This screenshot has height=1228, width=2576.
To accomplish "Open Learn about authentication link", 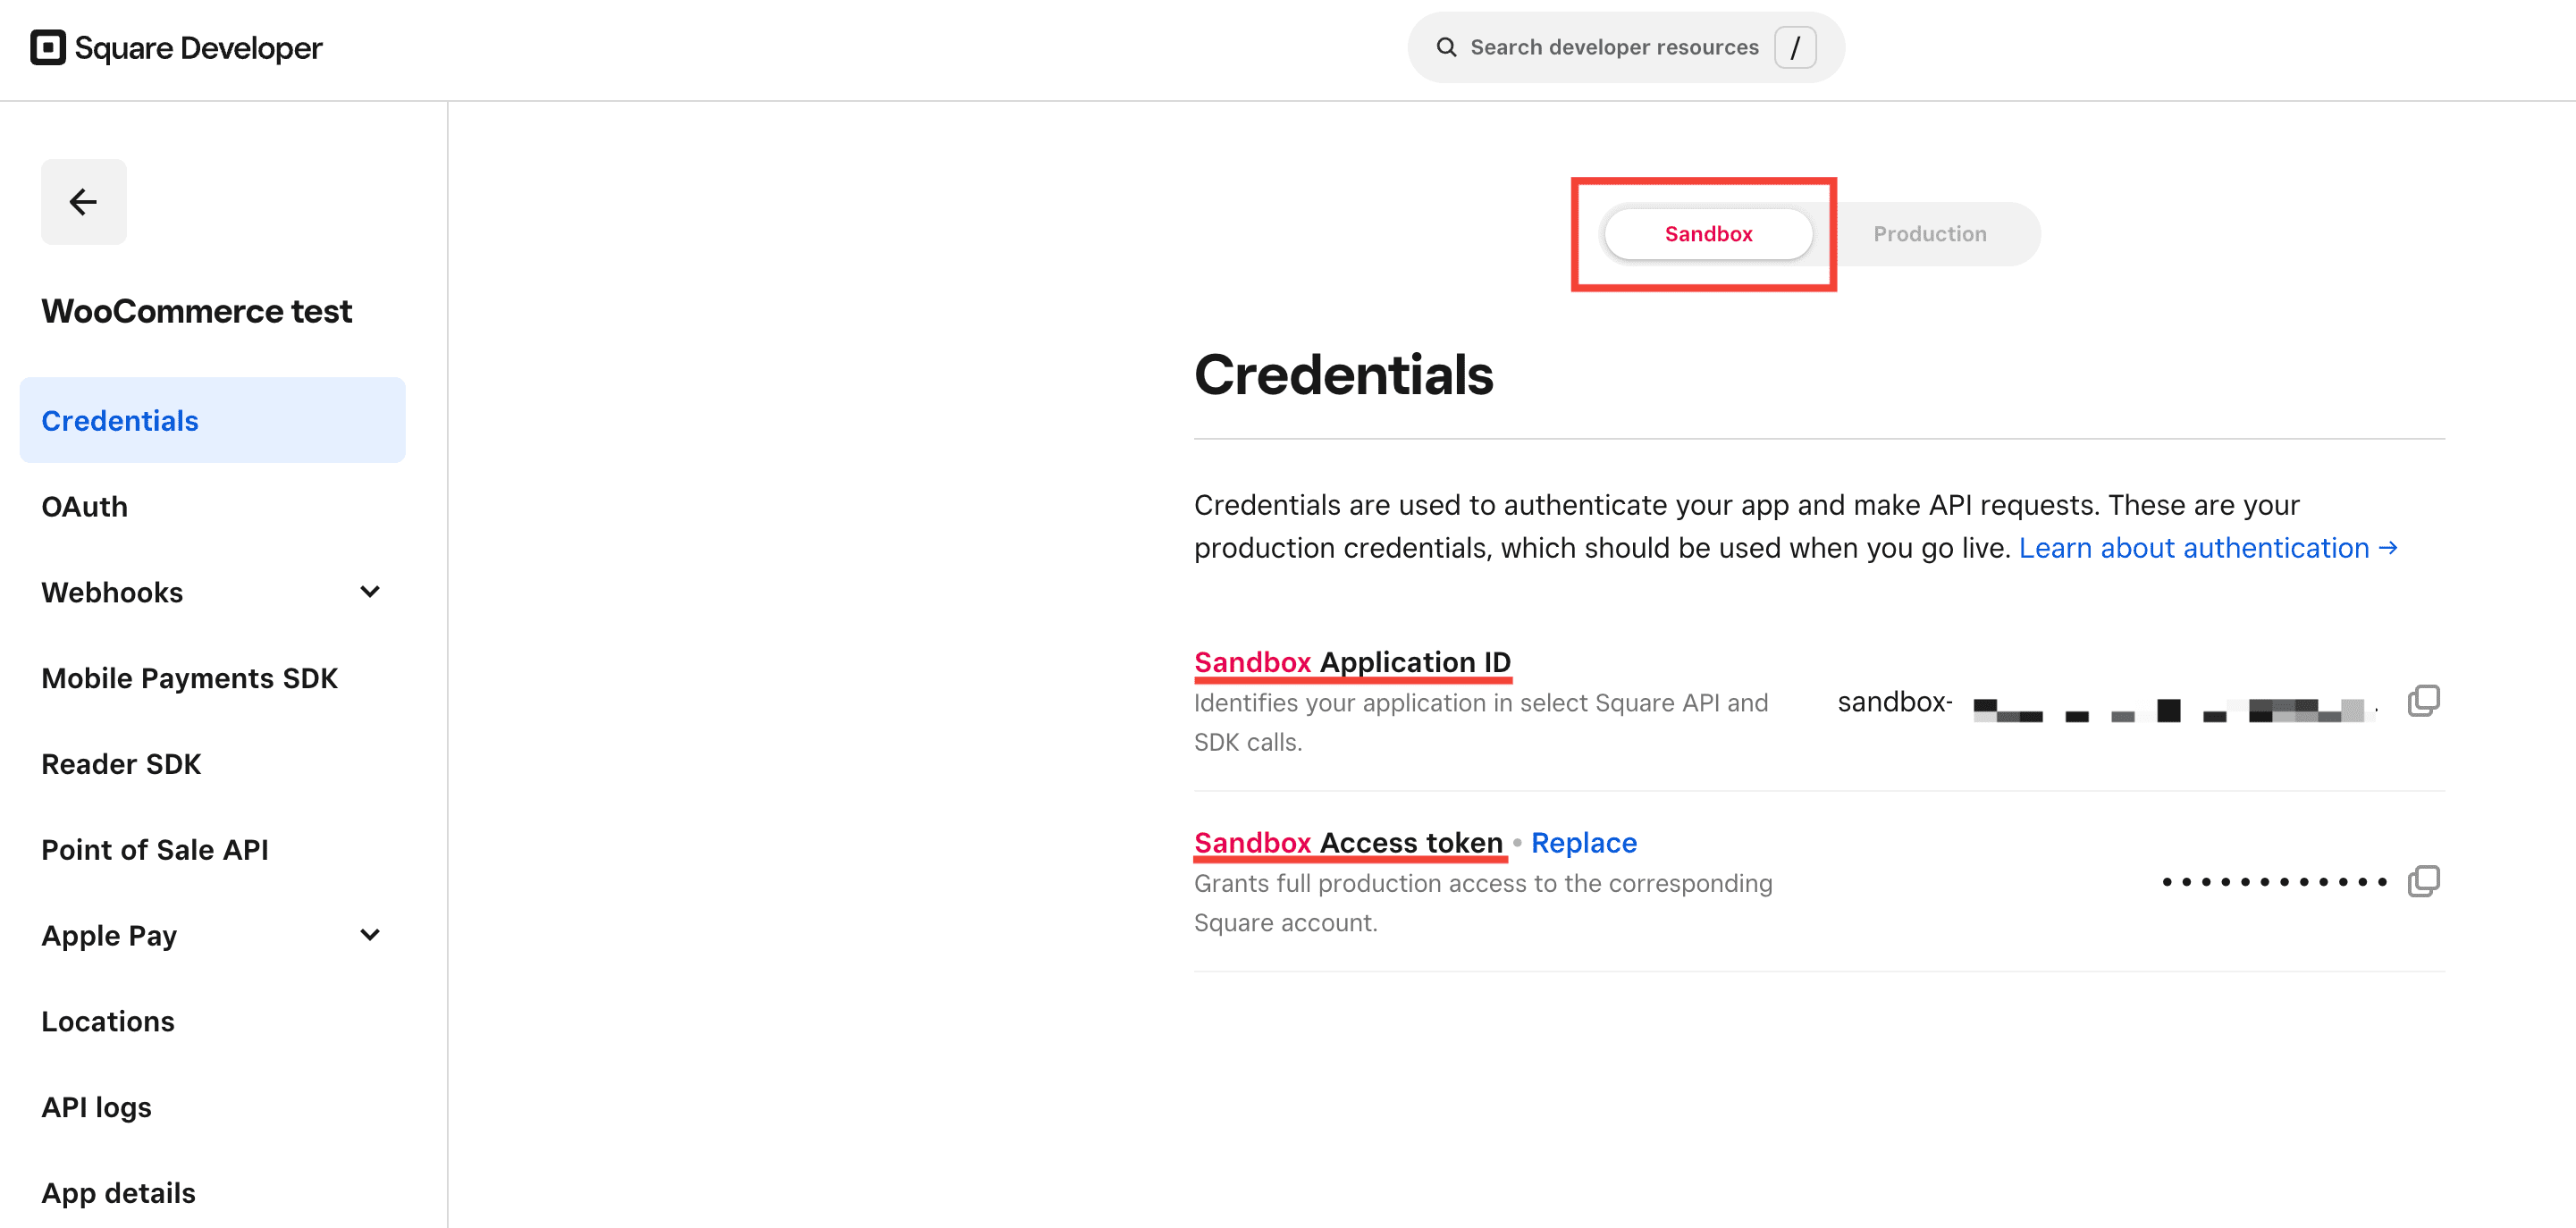I will pos(2208,548).
